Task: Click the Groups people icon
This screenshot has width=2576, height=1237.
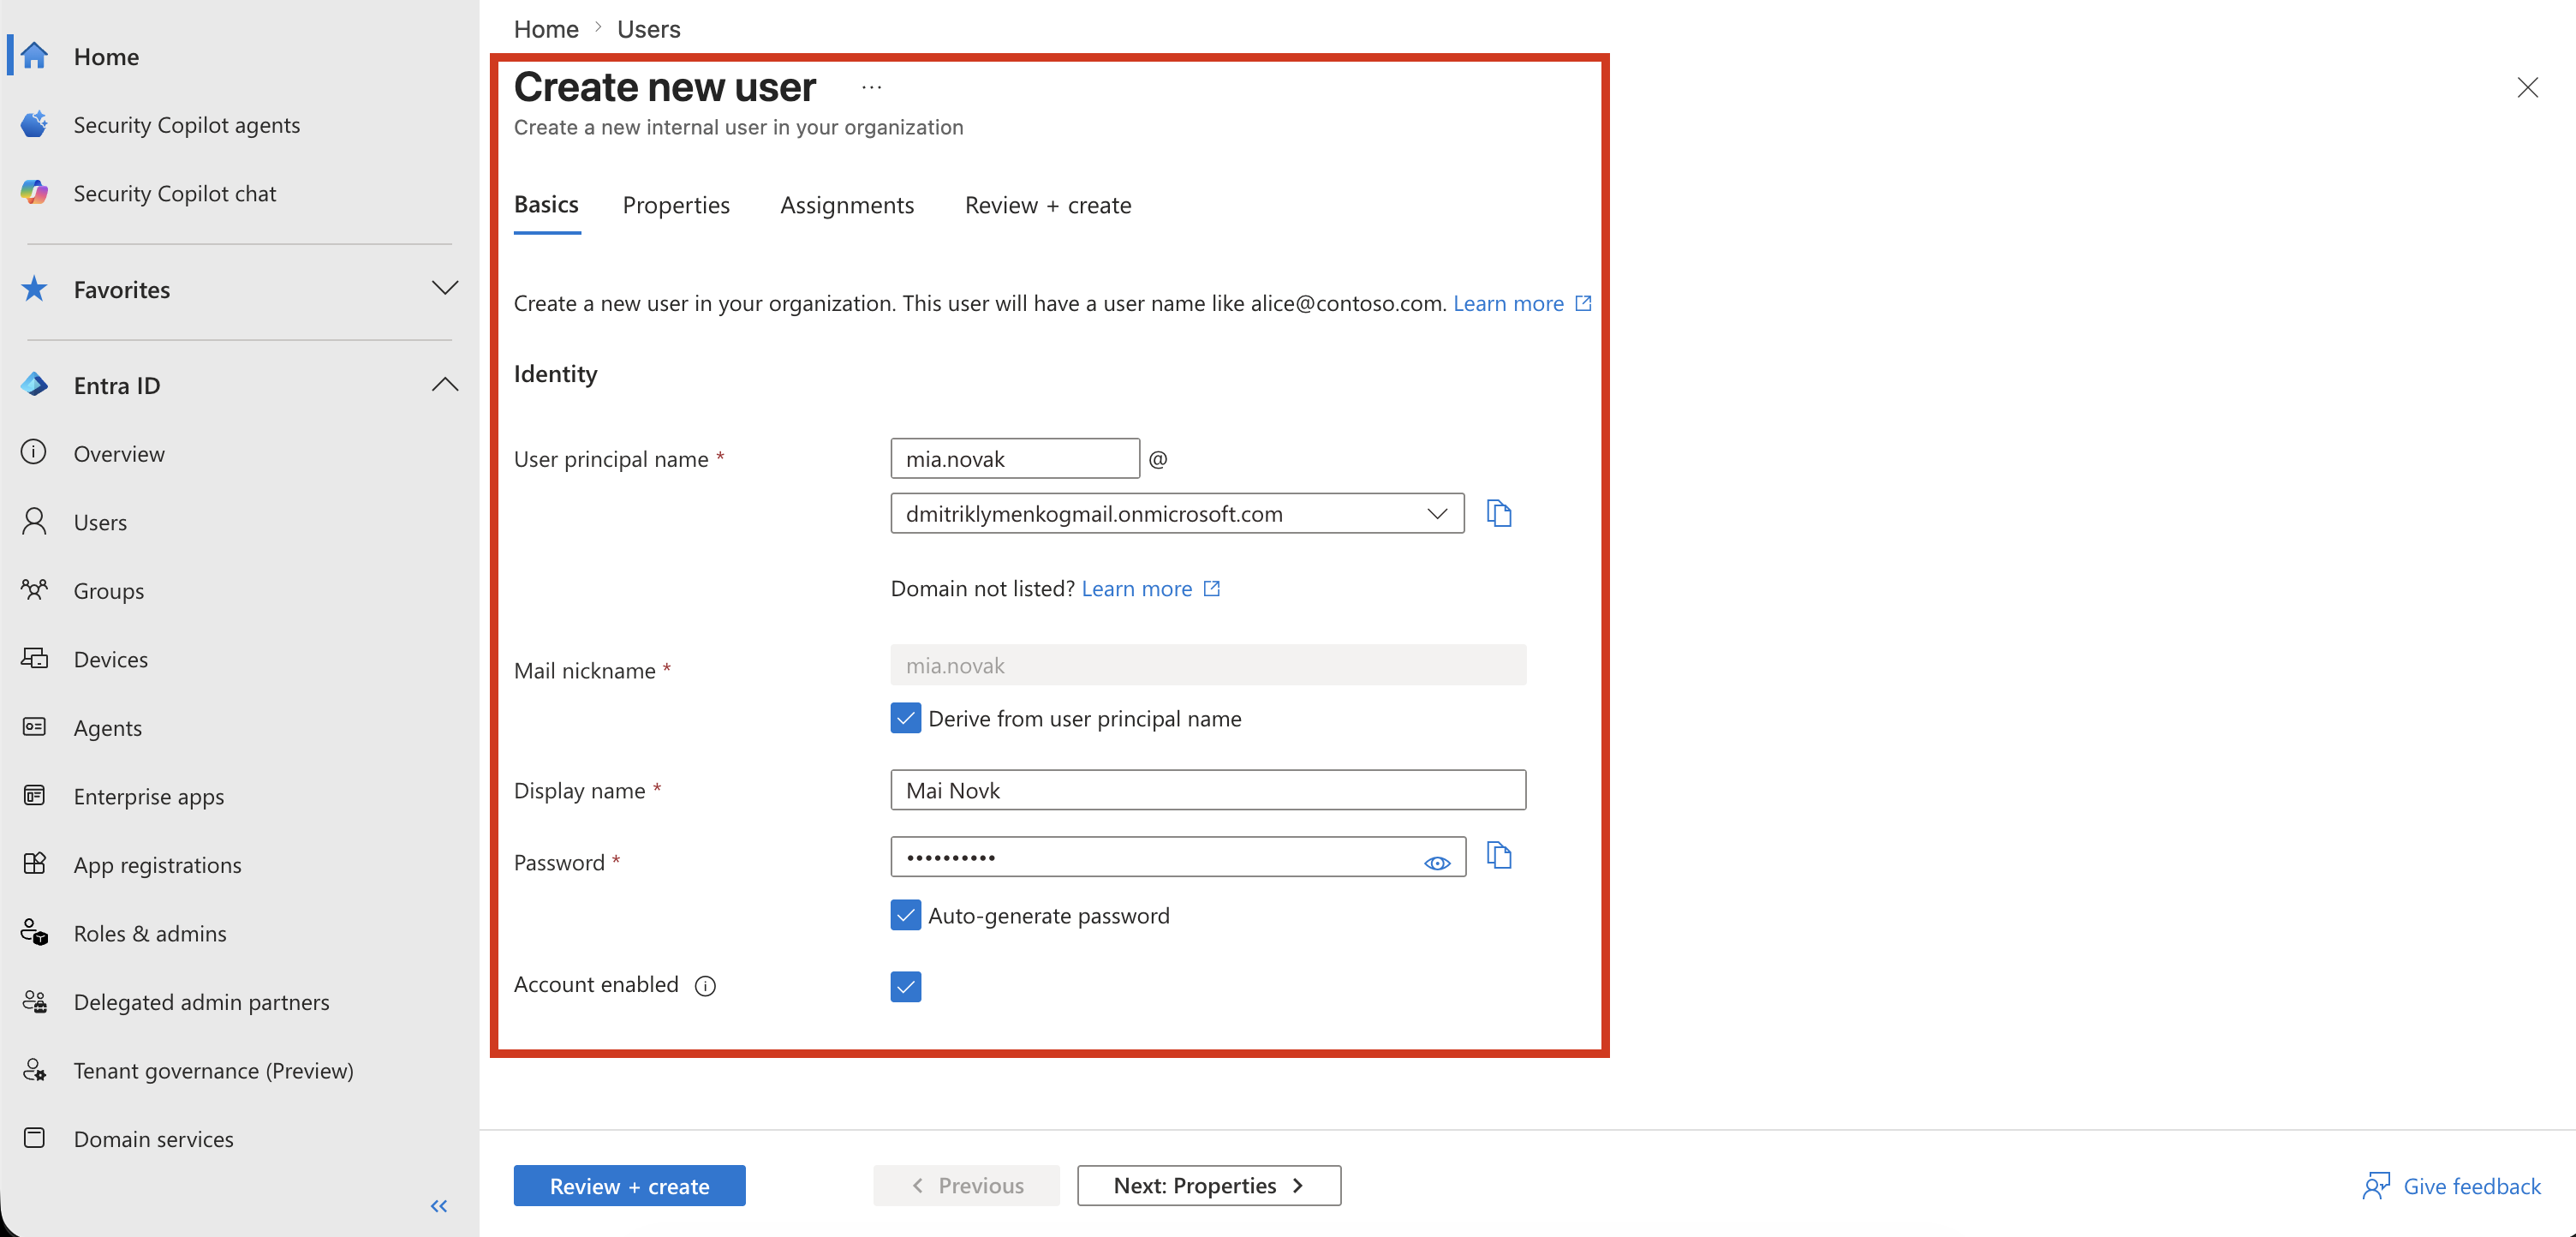Action: pyautogui.click(x=34, y=589)
